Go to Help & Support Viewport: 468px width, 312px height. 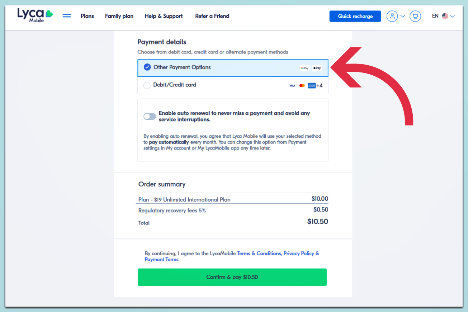tap(164, 16)
